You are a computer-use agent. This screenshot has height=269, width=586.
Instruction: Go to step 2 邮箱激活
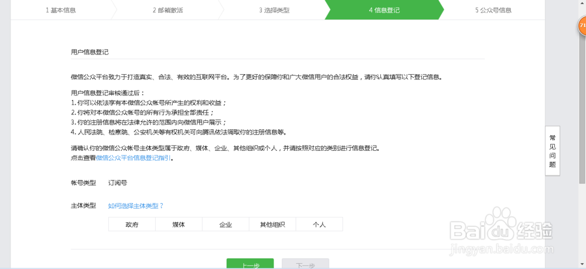pyautogui.click(x=168, y=10)
